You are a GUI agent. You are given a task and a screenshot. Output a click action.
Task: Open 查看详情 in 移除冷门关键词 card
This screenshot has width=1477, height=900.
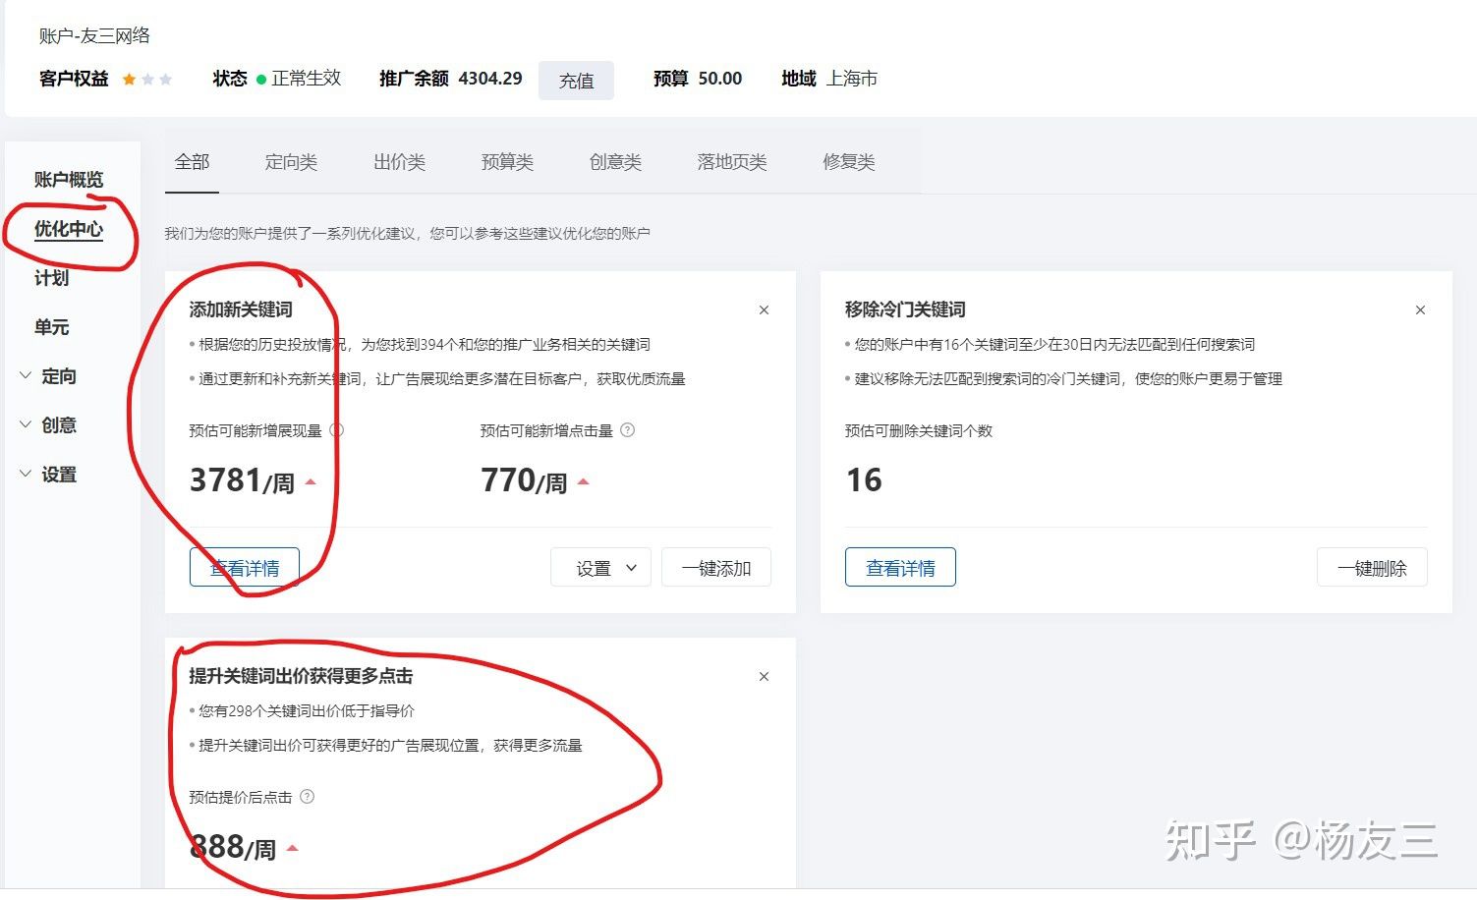point(900,568)
